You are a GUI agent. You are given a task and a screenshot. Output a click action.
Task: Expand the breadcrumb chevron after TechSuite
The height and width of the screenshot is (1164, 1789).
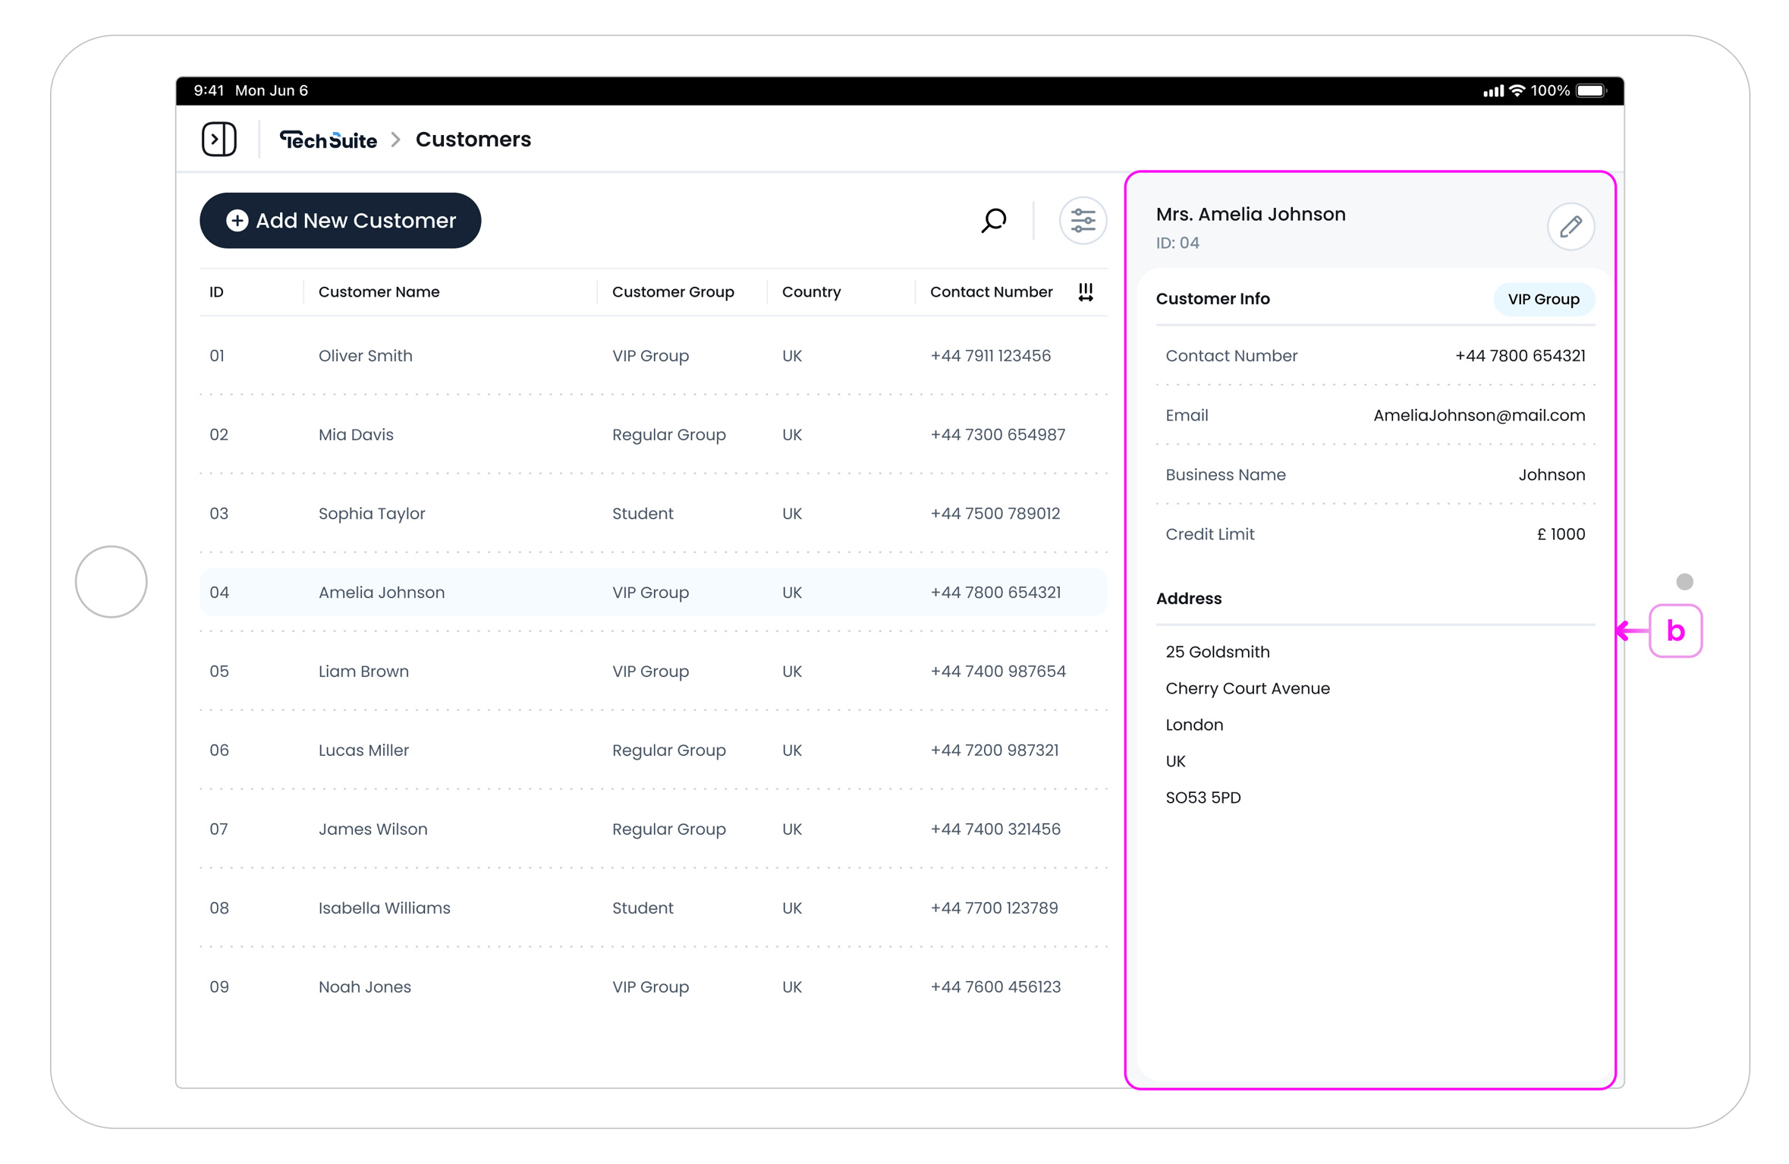coord(395,140)
